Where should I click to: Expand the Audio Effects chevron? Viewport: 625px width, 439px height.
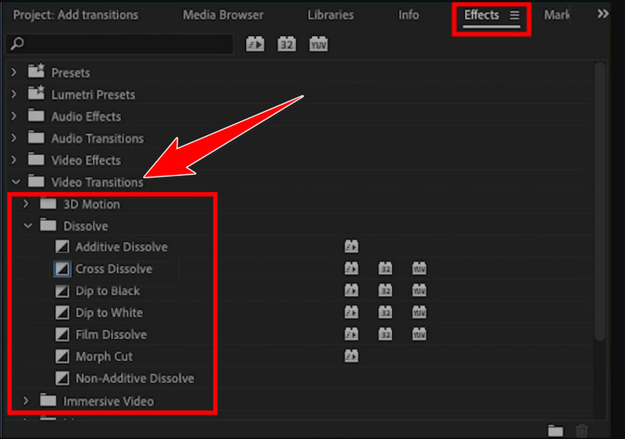(x=14, y=116)
